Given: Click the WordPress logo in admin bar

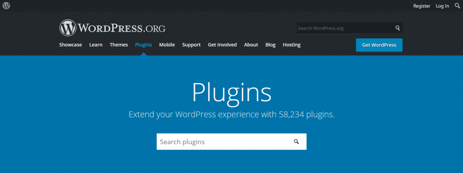Looking at the screenshot, I should tap(6, 5).
